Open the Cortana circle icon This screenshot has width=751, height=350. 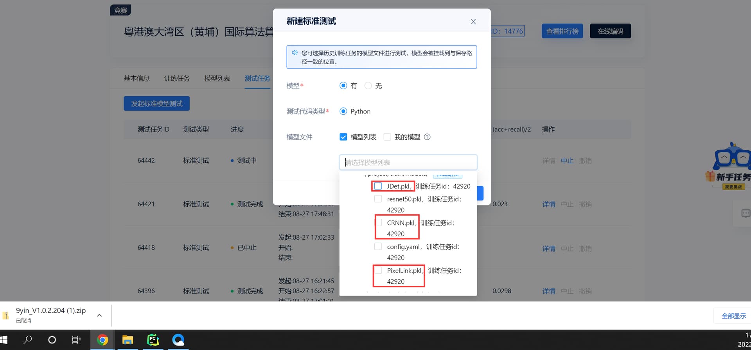coord(52,340)
